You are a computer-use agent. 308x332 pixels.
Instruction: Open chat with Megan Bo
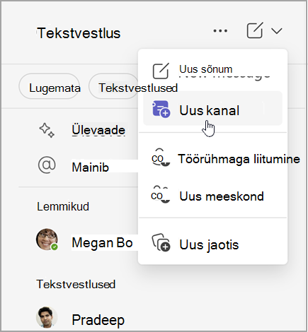pos(102,242)
